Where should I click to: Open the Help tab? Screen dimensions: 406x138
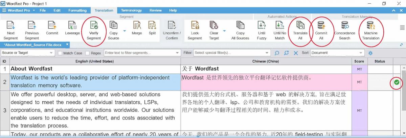point(173,10)
